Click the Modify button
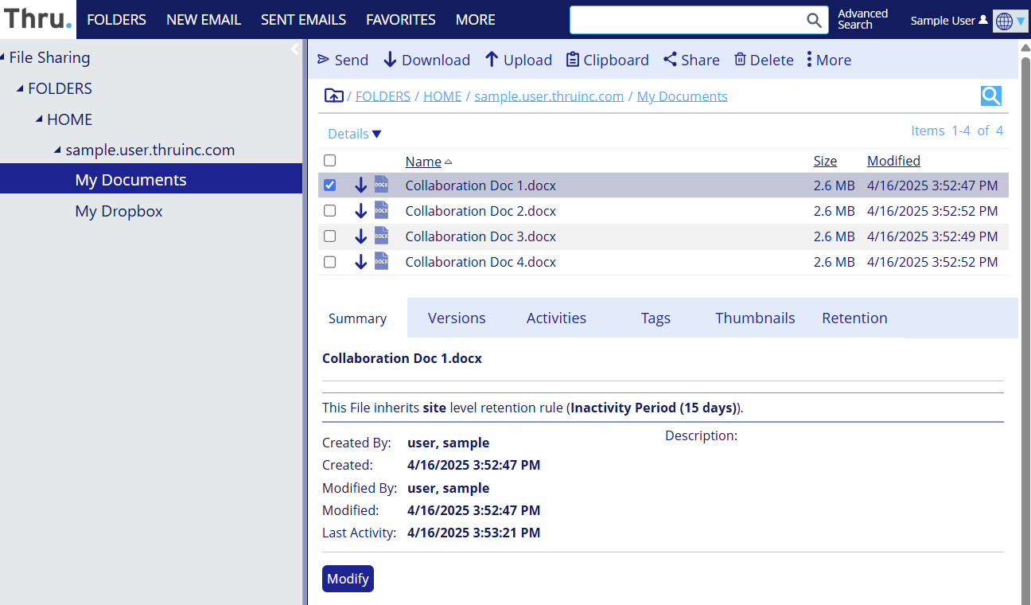Image resolution: width=1031 pixels, height=605 pixels. [348, 579]
